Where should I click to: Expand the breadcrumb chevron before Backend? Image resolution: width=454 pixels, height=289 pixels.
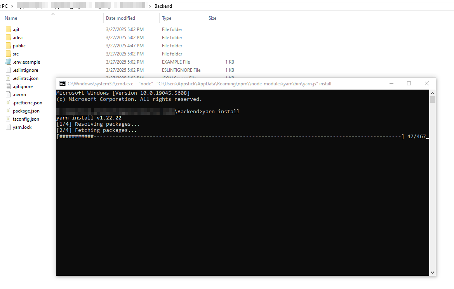click(150, 6)
